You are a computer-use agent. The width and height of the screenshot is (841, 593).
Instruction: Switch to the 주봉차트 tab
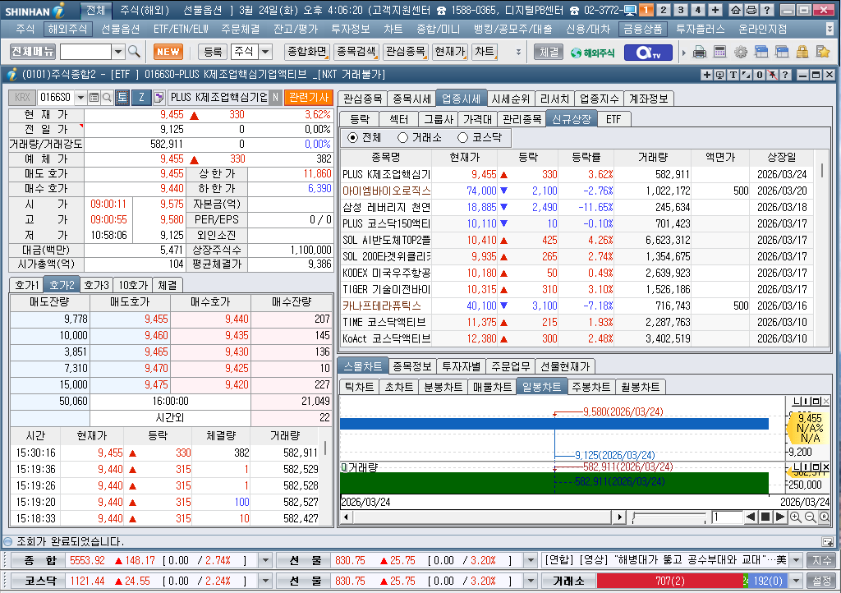(x=591, y=387)
